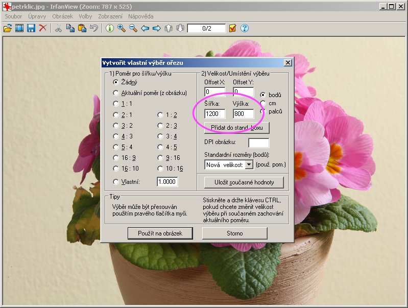Click the down arrow next page icon
The image size is (408, 308).
tap(180, 28)
